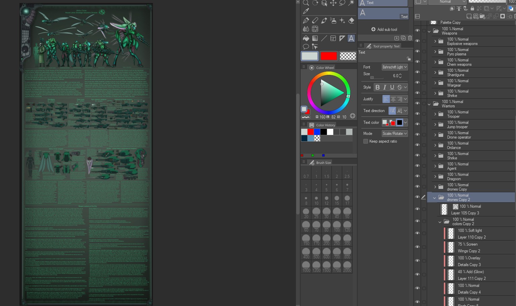Toggle underline text style

(392, 87)
